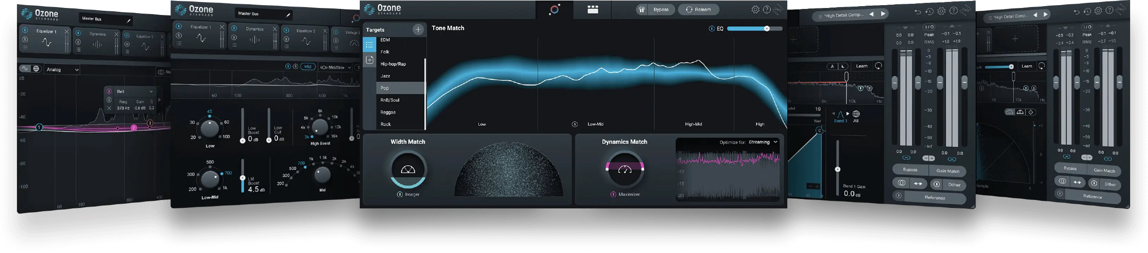1148x253 pixels.
Task: Click I/O button in Band 1 Gain window
Action: tap(929, 27)
